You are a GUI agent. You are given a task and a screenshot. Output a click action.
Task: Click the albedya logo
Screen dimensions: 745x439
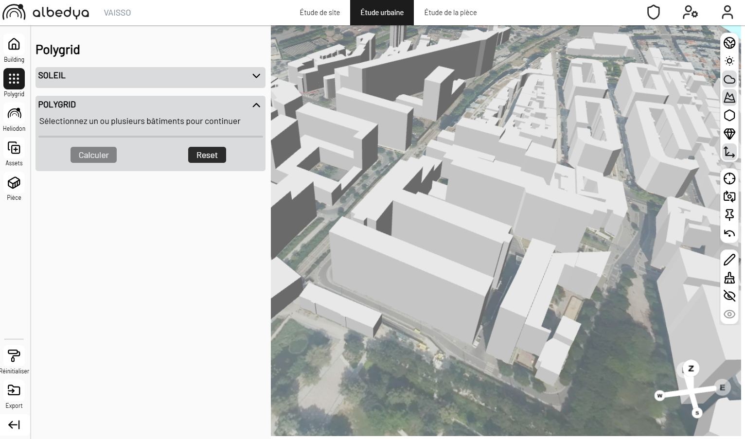(46, 12)
